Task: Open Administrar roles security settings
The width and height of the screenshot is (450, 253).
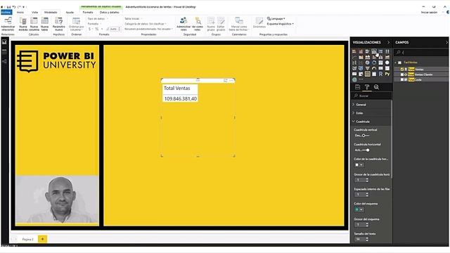Action: pyautogui.click(x=184, y=24)
